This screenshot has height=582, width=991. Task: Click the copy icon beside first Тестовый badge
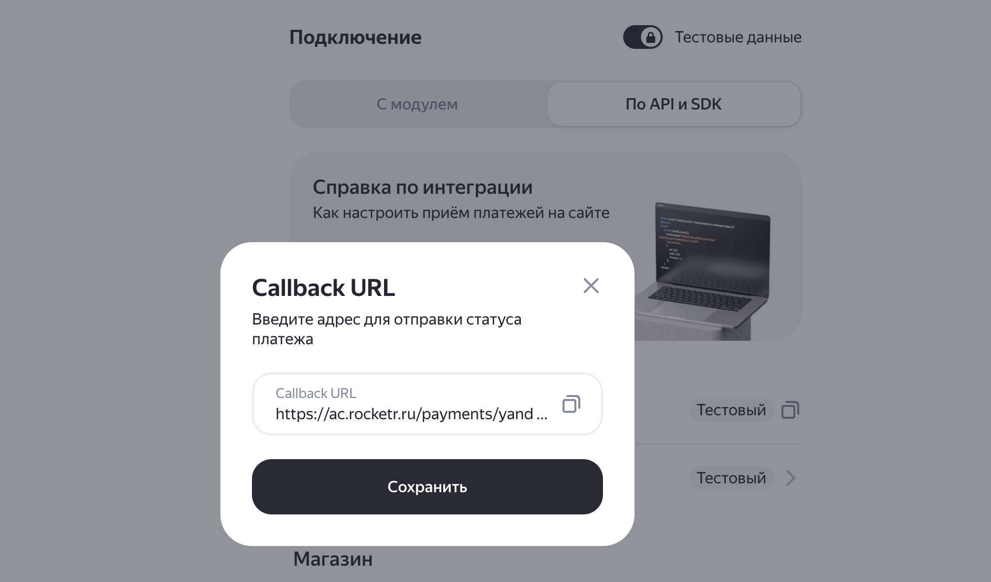pos(790,410)
